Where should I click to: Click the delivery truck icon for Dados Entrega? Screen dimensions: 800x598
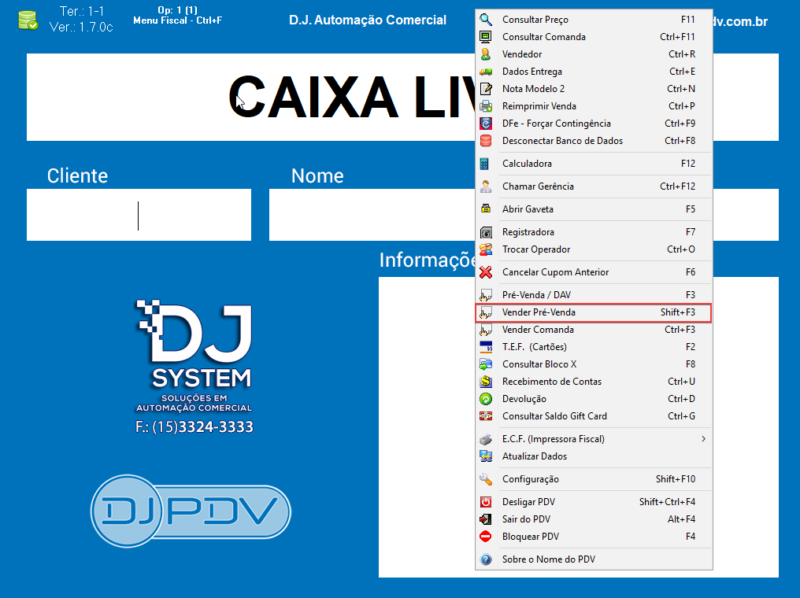[x=486, y=72]
